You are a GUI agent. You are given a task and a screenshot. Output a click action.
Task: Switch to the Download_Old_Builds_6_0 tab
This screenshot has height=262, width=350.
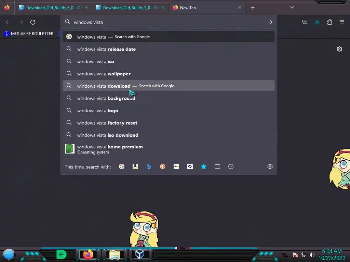pyautogui.click(x=54, y=8)
